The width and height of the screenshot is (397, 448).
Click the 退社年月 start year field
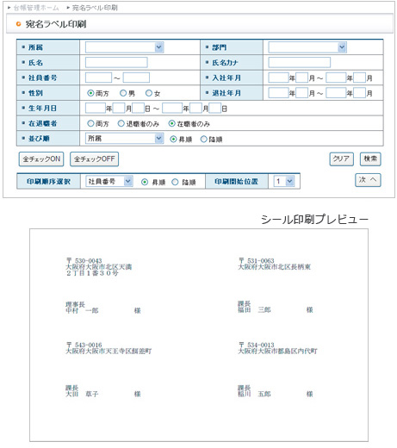[x=278, y=93]
